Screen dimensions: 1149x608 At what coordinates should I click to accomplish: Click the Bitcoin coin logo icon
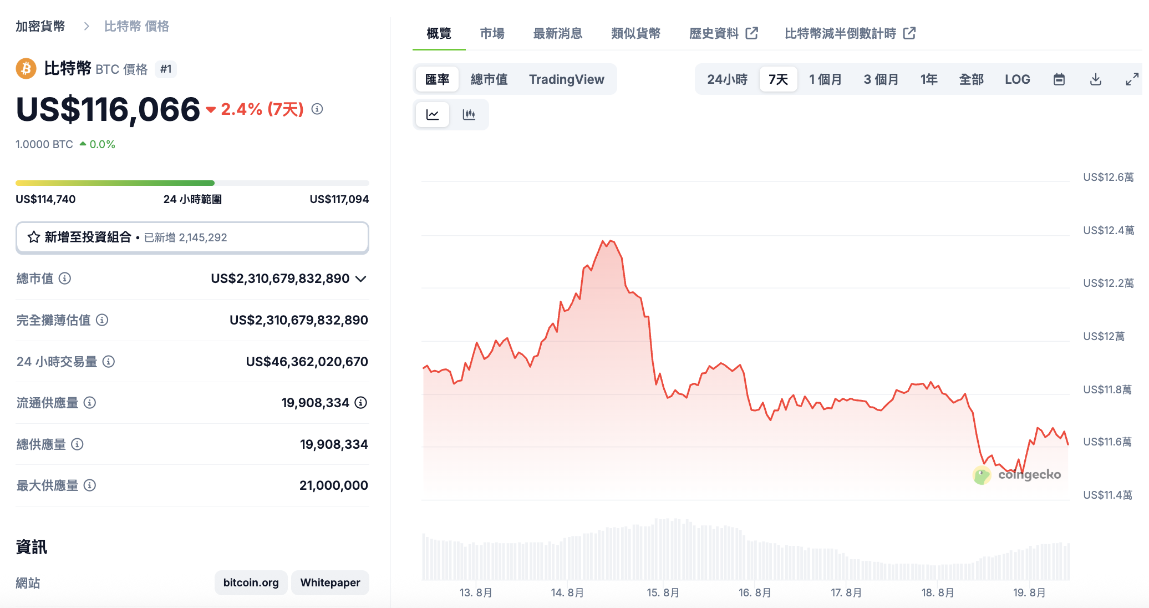pyautogui.click(x=26, y=69)
